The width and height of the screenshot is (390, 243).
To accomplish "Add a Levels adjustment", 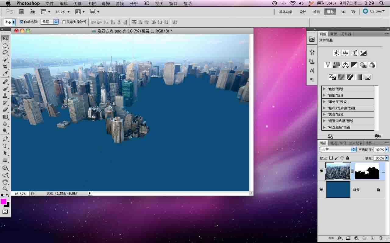I will tap(346, 53).
